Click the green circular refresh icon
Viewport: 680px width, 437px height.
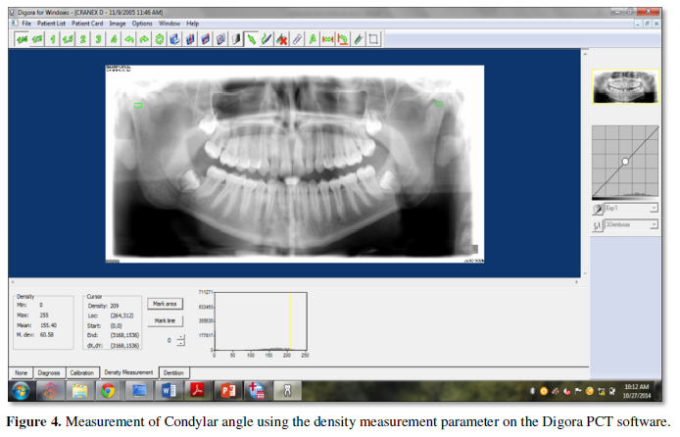tap(159, 39)
